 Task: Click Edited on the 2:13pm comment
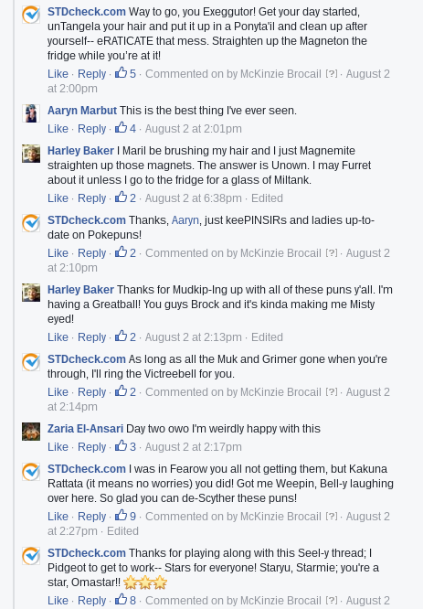267,337
